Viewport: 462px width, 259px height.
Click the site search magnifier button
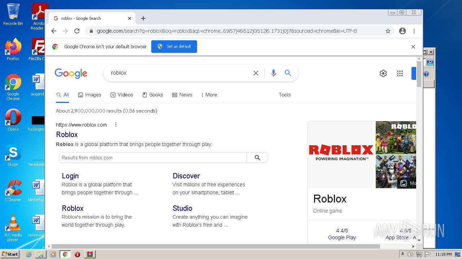[257, 158]
